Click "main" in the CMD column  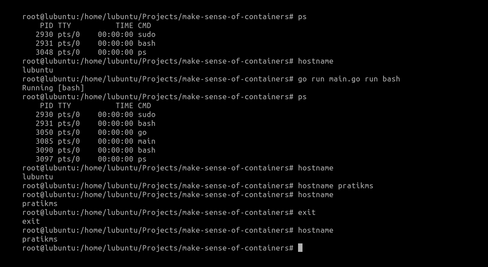point(146,141)
